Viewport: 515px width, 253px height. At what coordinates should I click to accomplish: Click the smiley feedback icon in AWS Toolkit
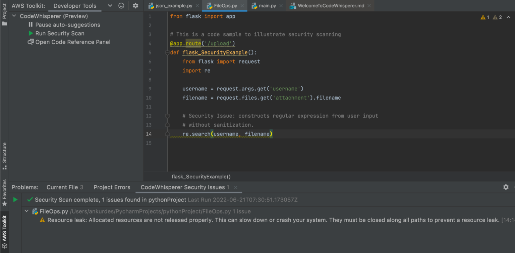121,5
